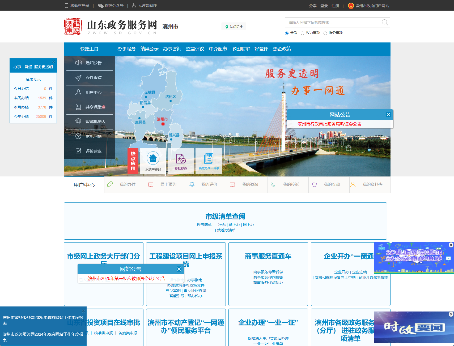Click the 登录 login link

point(324,5)
